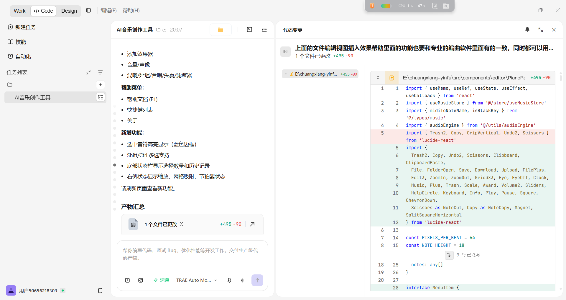
Task: Open the 帮助(H) menu
Action: point(131,11)
